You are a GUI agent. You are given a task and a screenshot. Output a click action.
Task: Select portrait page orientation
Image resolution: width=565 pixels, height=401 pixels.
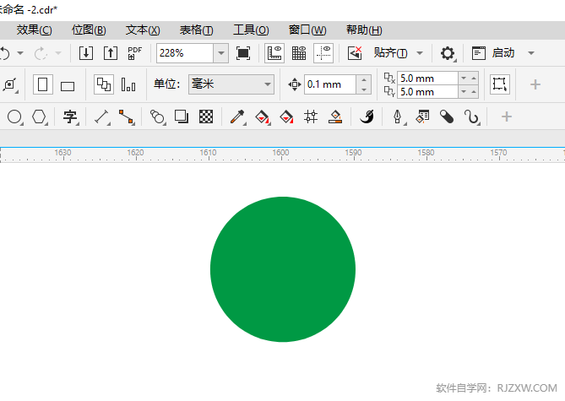[x=43, y=84]
